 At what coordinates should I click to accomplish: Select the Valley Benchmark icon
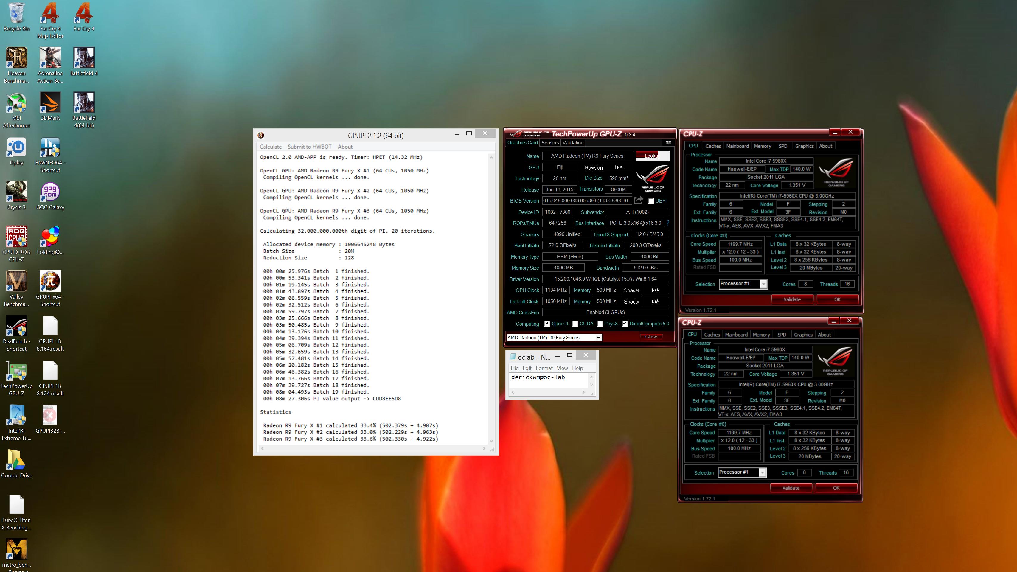[17, 288]
